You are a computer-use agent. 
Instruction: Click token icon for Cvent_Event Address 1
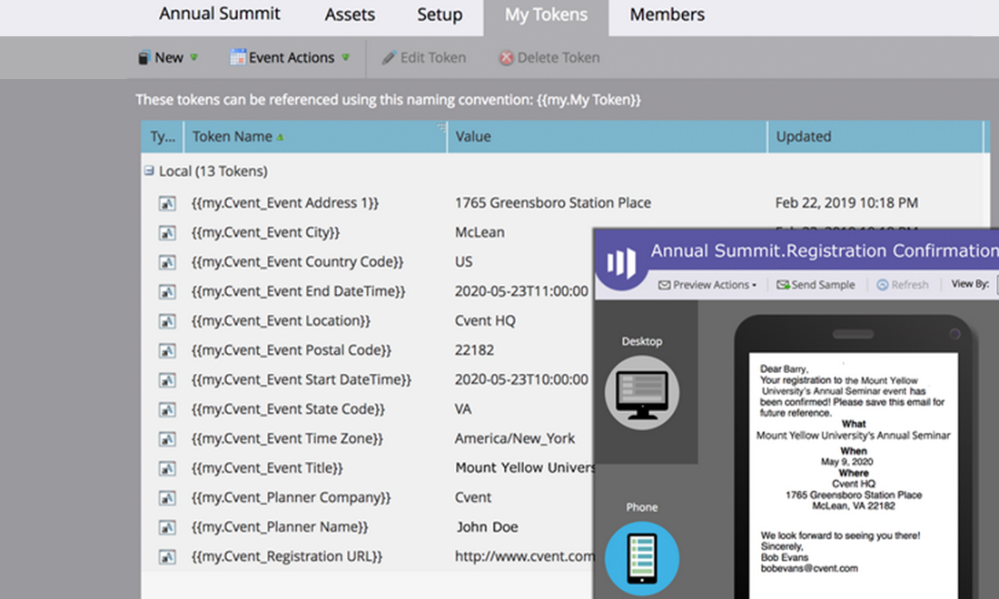[x=167, y=203]
